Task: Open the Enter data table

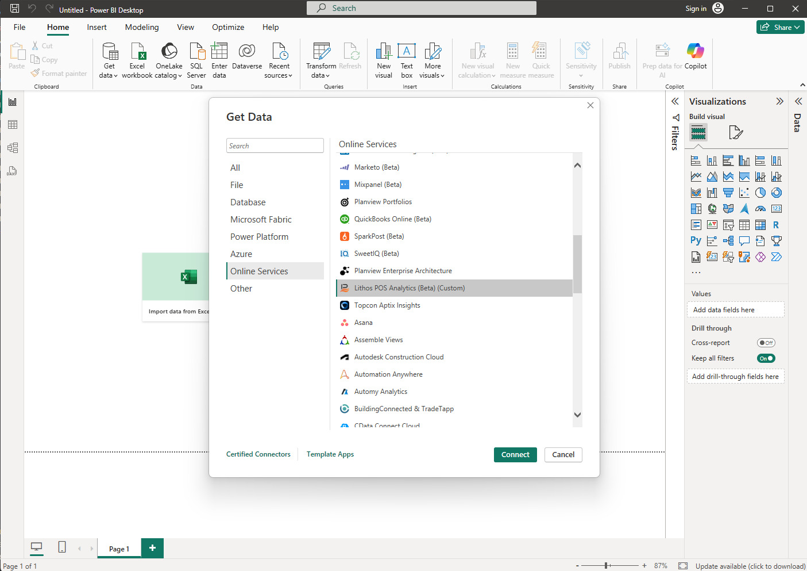Action: click(219, 60)
